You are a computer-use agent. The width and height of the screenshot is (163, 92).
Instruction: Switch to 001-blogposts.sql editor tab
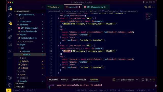tap(96, 7)
